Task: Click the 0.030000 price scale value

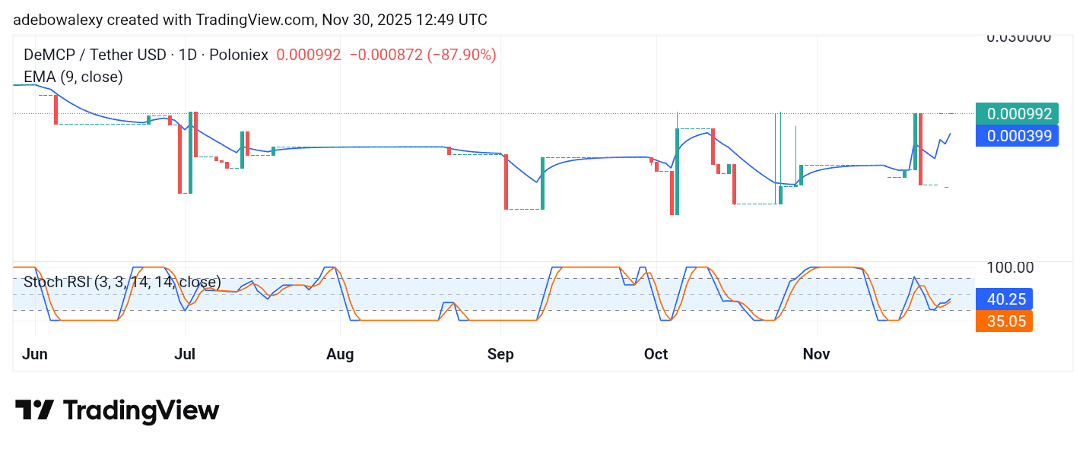Action: (x=1019, y=35)
